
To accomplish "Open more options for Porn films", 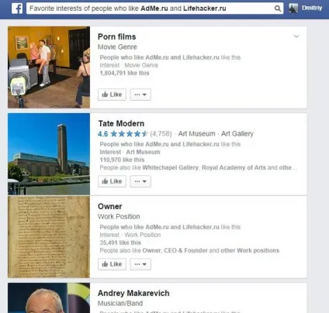I will [140, 95].
